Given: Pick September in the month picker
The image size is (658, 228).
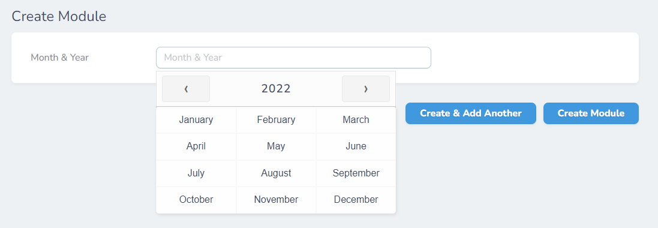Looking at the screenshot, I should pyautogui.click(x=356, y=173).
